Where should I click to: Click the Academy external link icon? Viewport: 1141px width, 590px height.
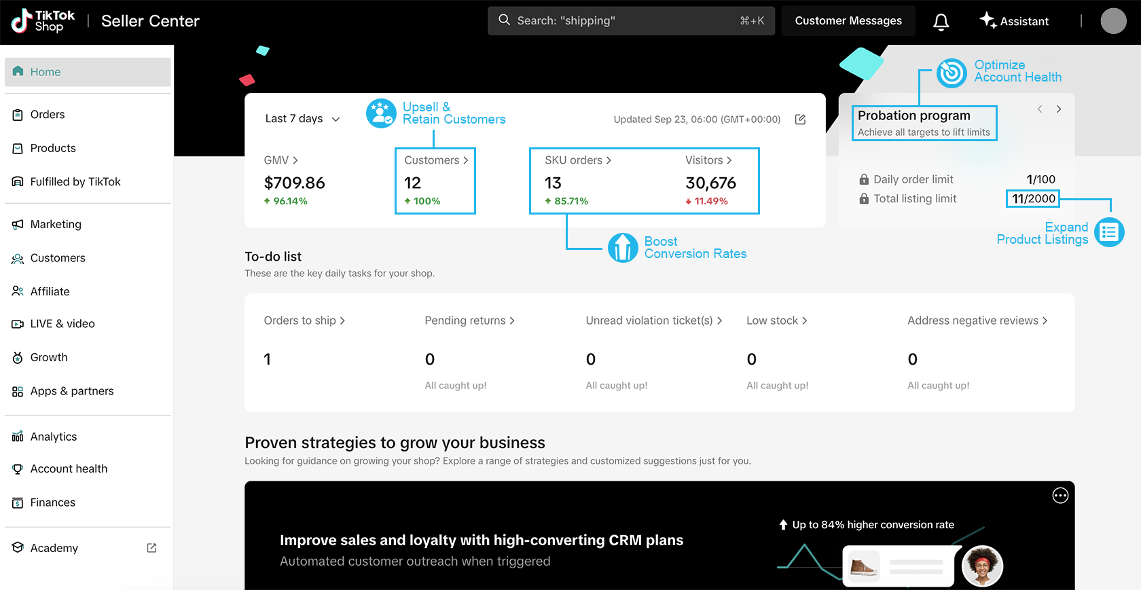click(x=151, y=548)
